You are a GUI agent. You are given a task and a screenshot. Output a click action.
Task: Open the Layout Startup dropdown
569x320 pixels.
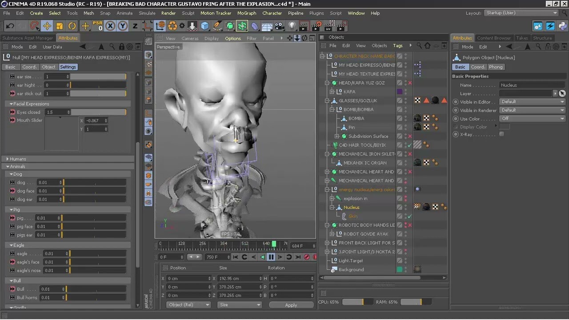tap(521, 13)
